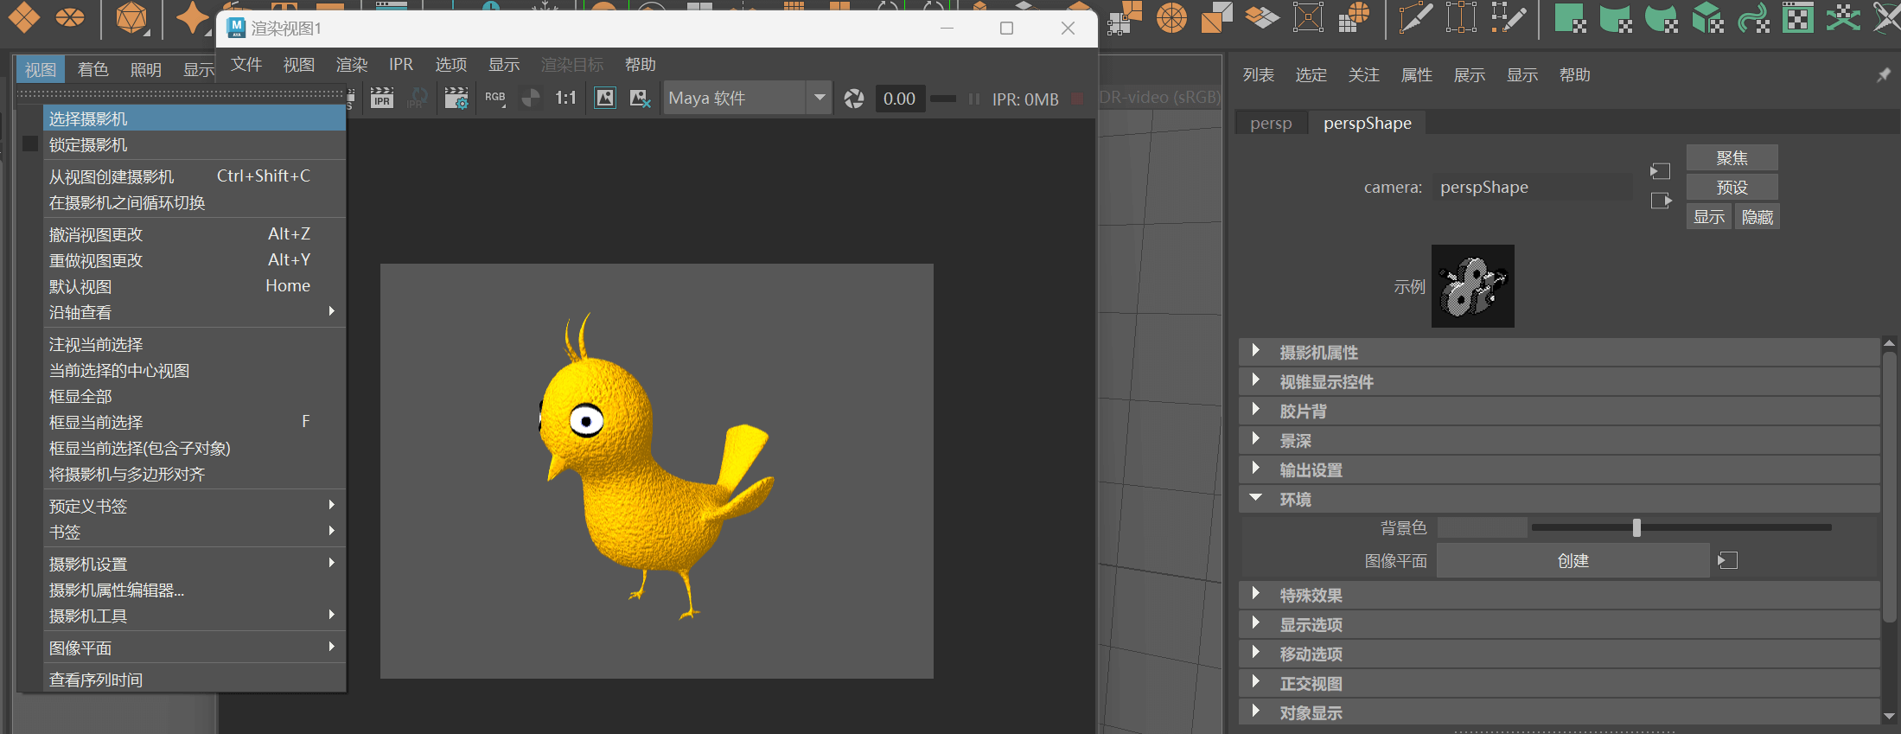Expand the 正交视图 section
The image size is (1901, 734).
point(1560,683)
